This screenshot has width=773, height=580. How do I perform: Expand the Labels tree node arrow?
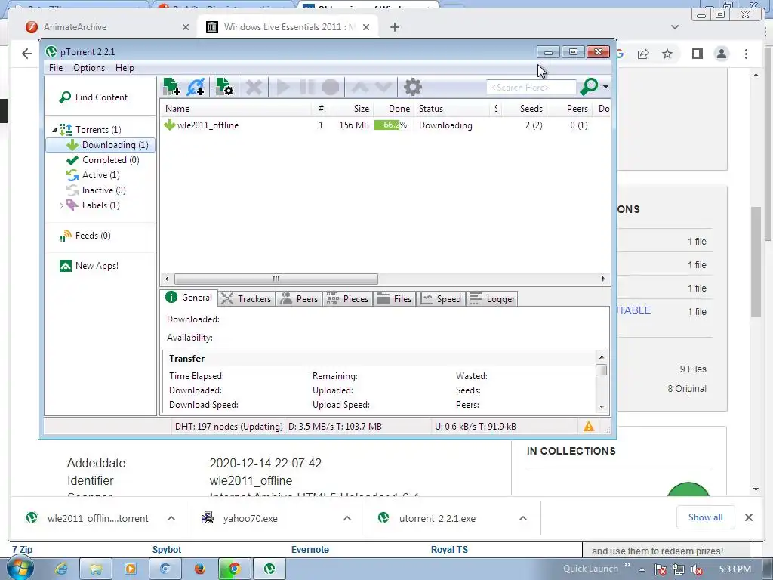(x=61, y=205)
